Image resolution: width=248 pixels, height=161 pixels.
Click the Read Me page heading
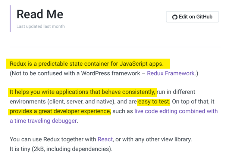pyautogui.click(x=40, y=14)
